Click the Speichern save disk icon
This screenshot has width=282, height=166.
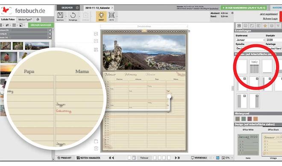60,15
